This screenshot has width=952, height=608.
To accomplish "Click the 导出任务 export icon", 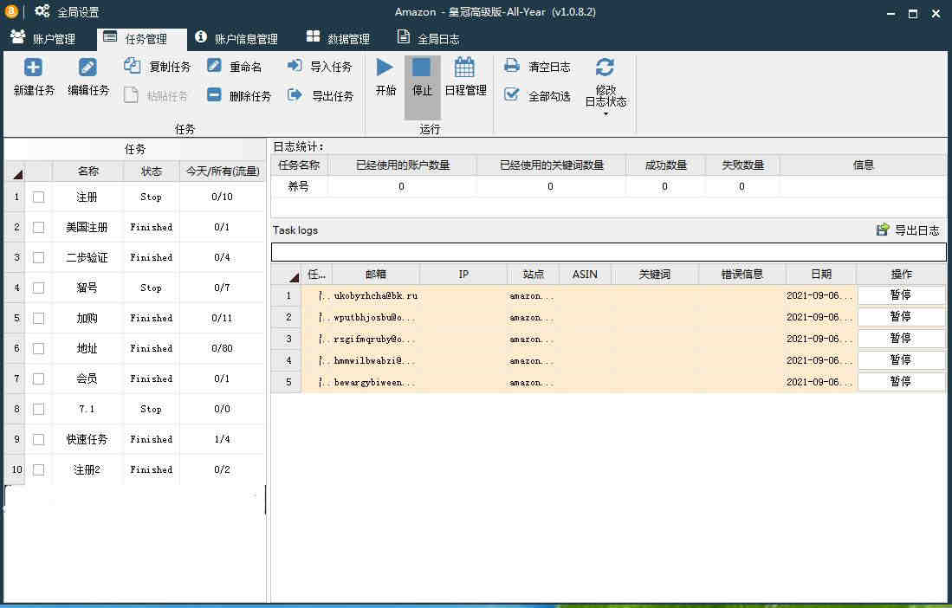I will coord(295,94).
